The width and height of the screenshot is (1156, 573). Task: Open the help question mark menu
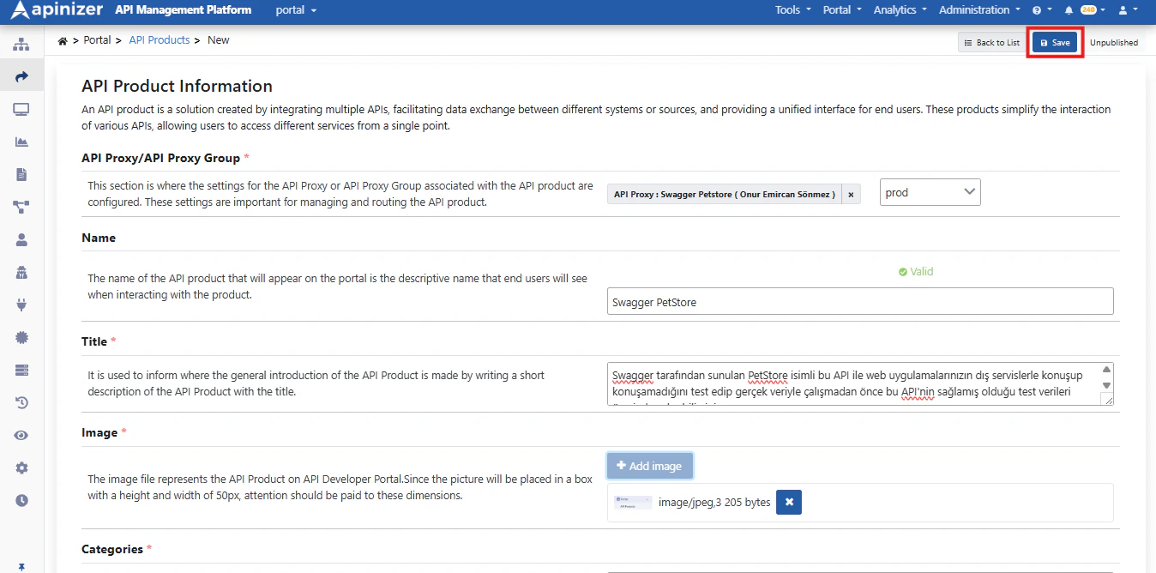pyautogui.click(x=1041, y=10)
